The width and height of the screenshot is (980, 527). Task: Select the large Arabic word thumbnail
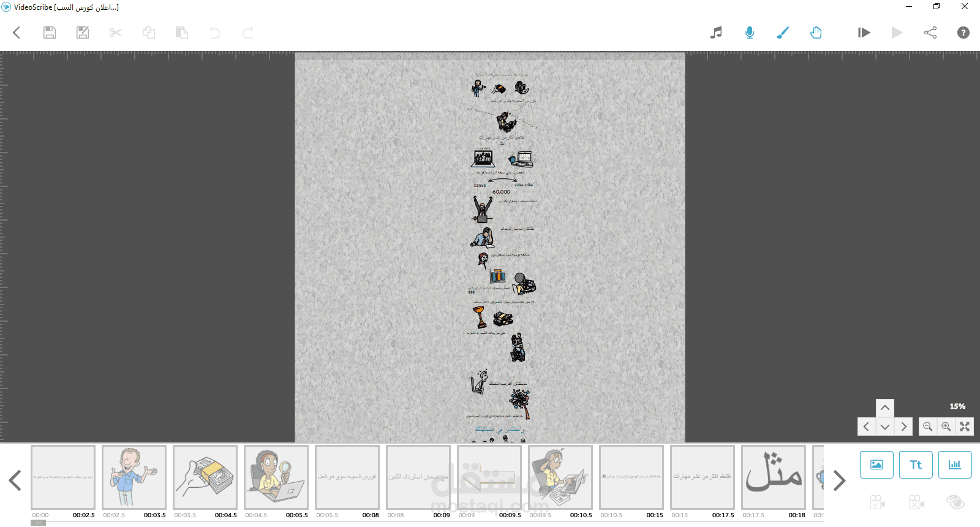774,477
